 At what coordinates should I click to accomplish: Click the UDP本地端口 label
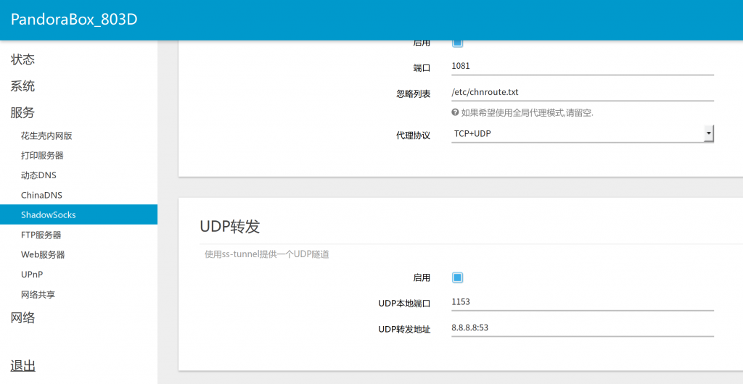pyautogui.click(x=404, y=304)
